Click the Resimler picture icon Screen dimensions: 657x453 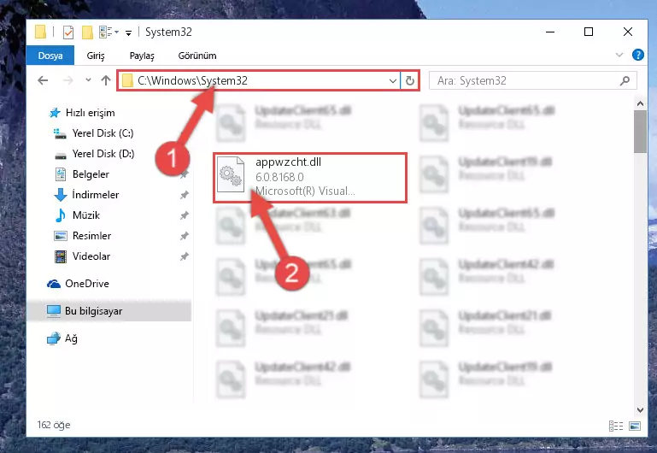point(61,236)
